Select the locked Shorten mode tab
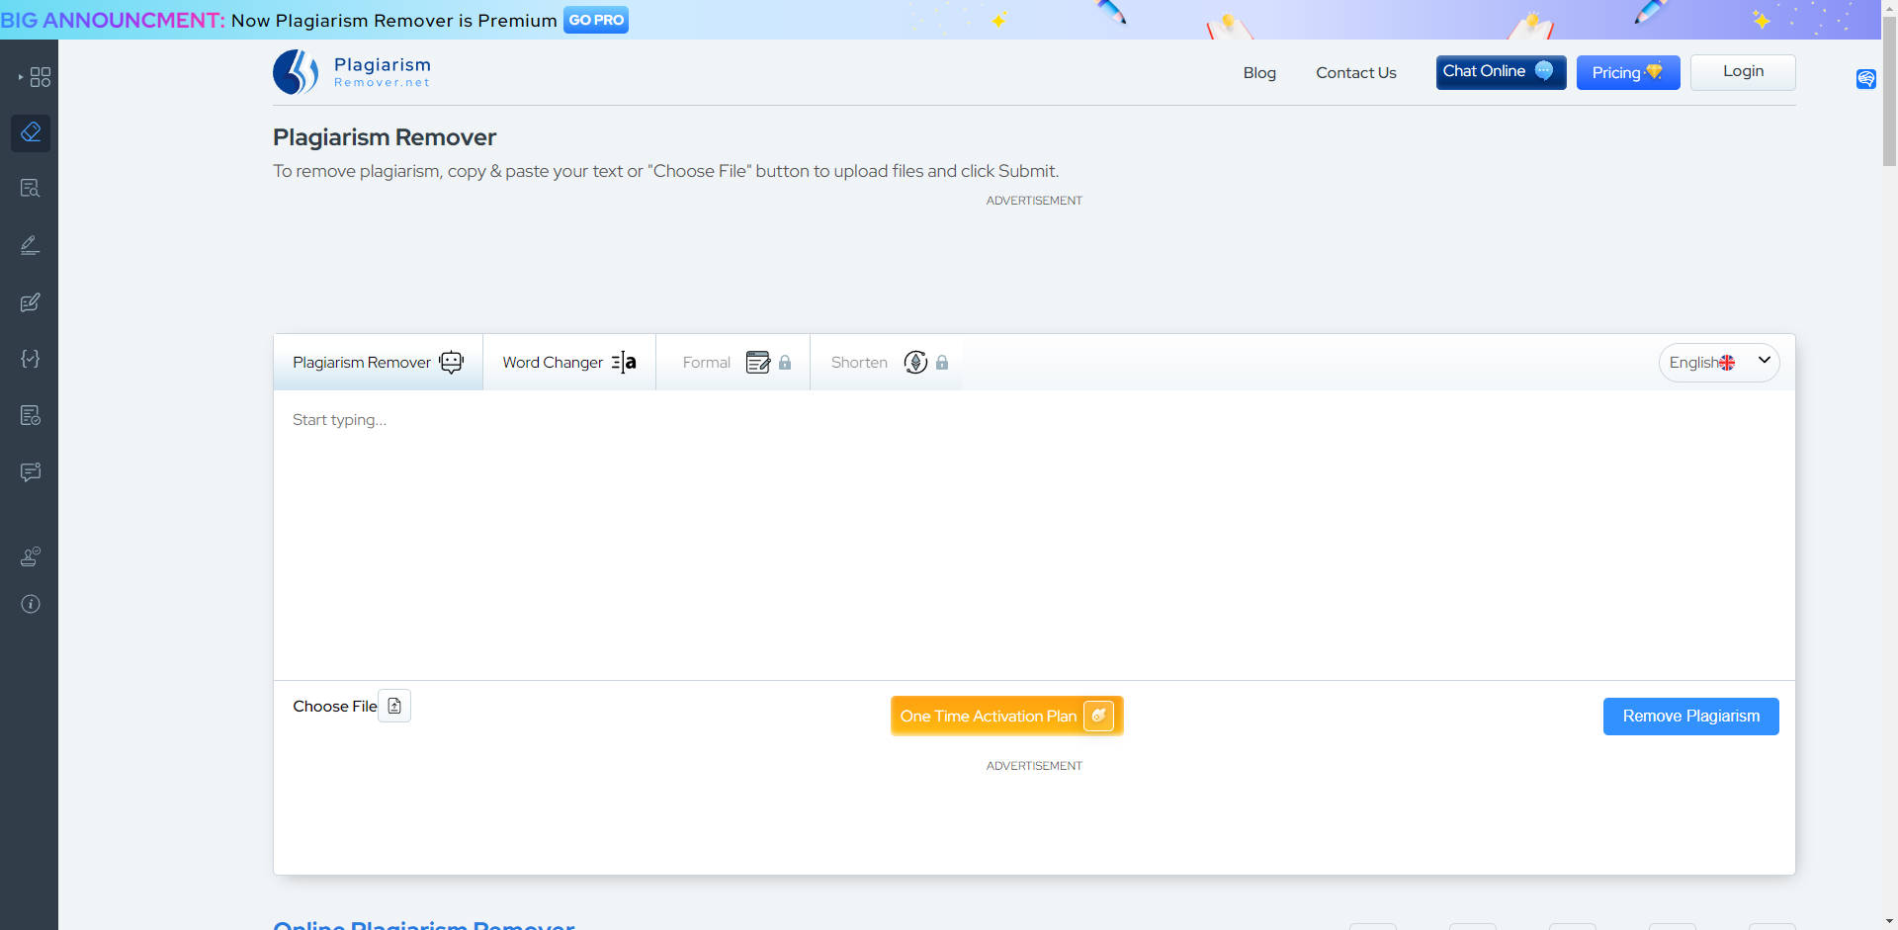Viewport: 1898px width, 930px height. click(x=887, y=363)
